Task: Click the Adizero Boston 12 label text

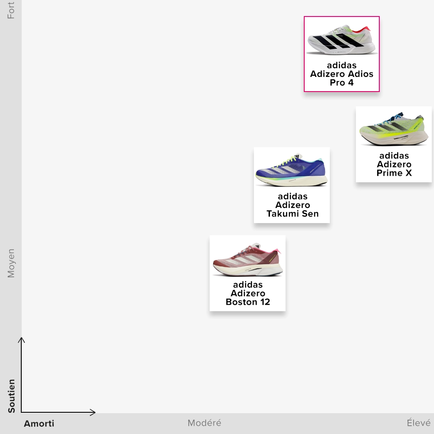Action: pos(247,293)
